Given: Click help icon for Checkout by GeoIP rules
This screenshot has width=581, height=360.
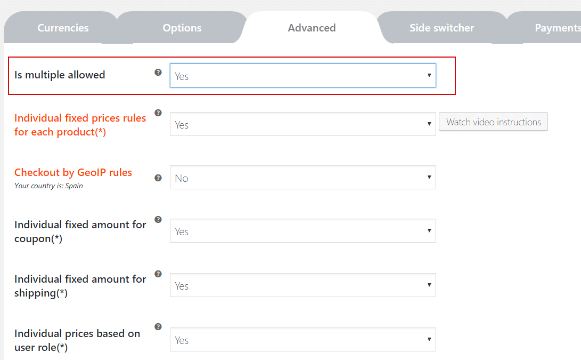Looking at the screenshot, I should [x=158, y=178].
